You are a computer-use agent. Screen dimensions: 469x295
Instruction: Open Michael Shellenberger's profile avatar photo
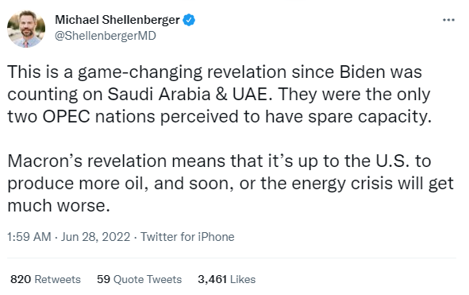tap(26, 29)
